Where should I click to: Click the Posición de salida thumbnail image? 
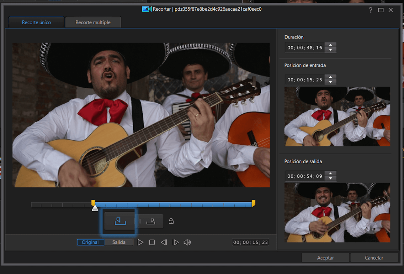(337, 213)
